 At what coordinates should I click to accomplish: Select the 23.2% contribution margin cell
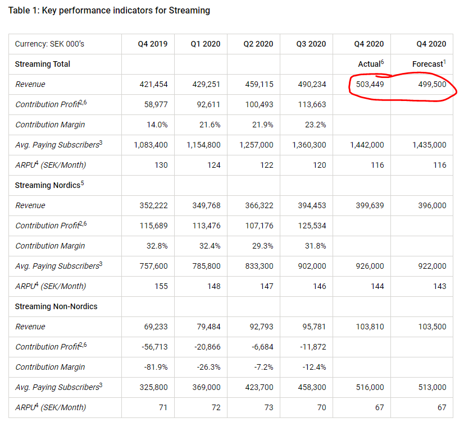point(315,125)
